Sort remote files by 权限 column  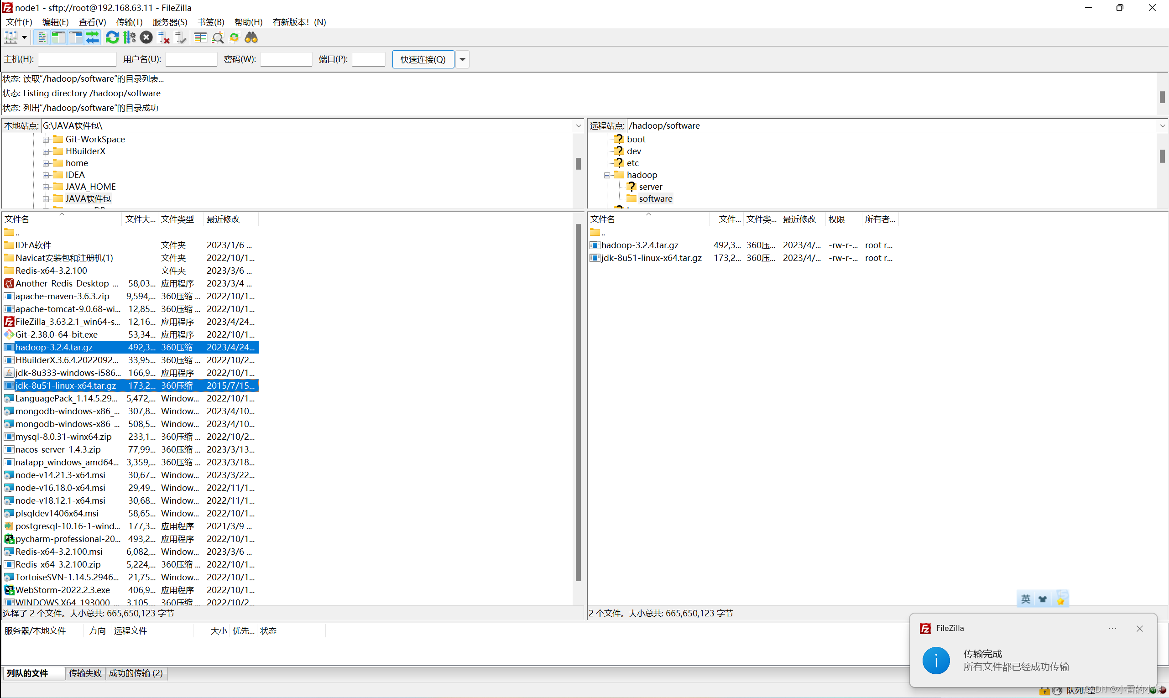pos(844,219)
